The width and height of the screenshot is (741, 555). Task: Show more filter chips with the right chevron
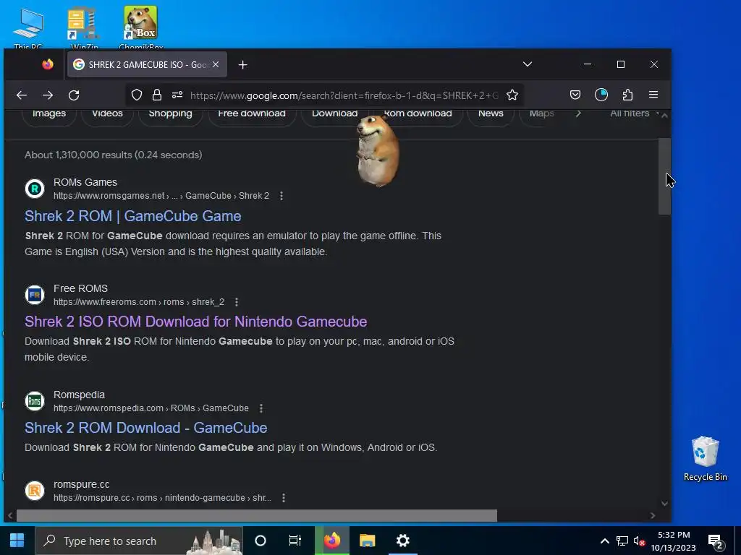(578, 113)
